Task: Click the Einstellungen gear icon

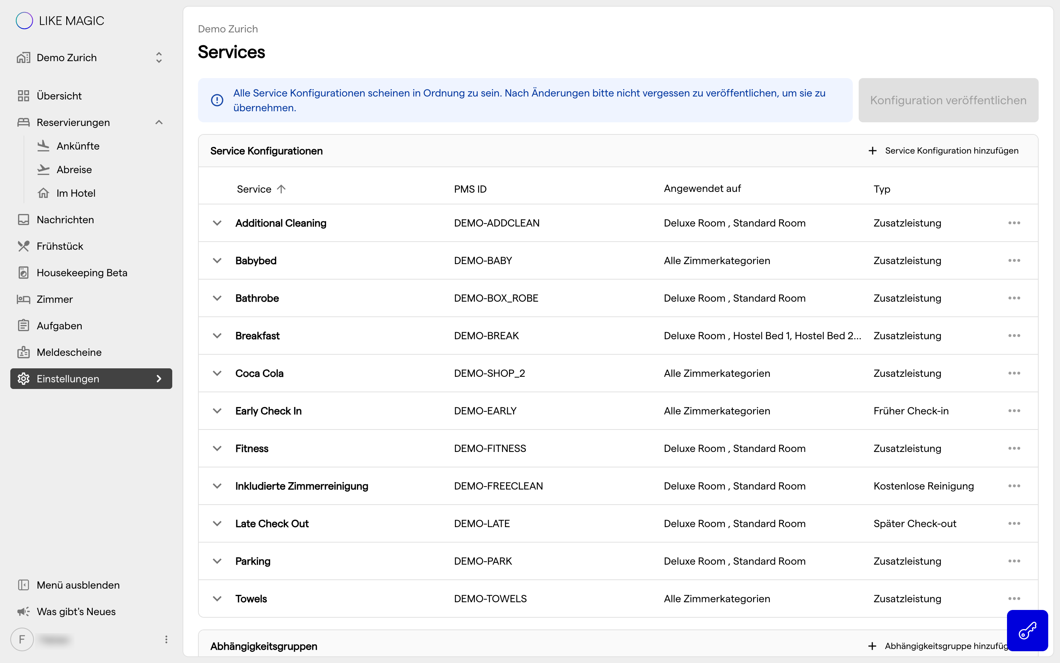Action: coord(24,379)
